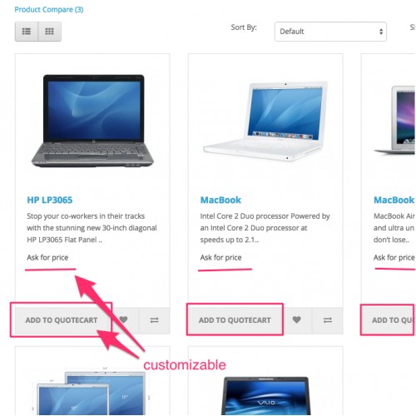View MacBook Air product image

(x=394, y=120)
